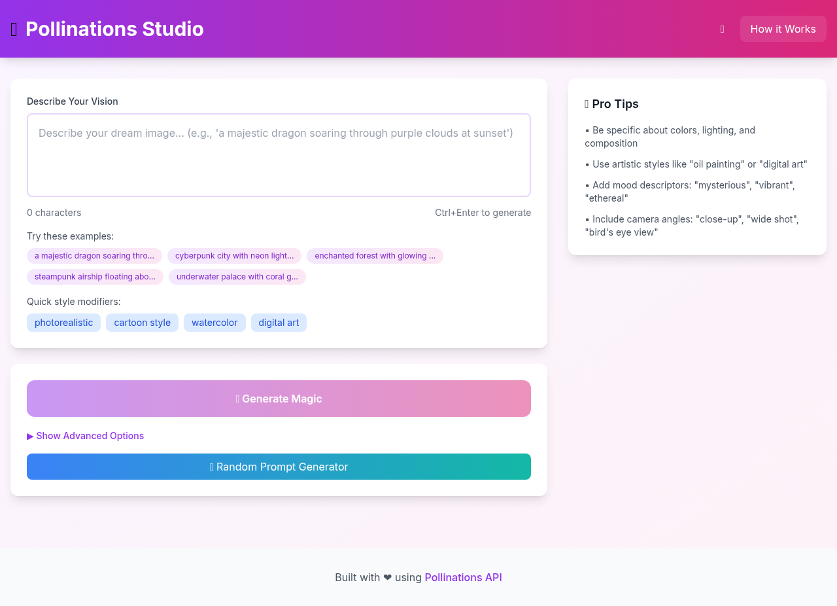
Task: Click into the dream image description box
Action: [279, 154]
